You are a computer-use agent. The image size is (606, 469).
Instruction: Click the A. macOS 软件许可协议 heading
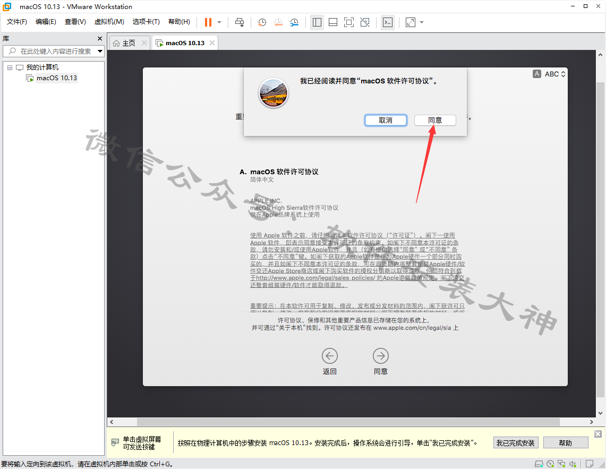pos(279,172)
